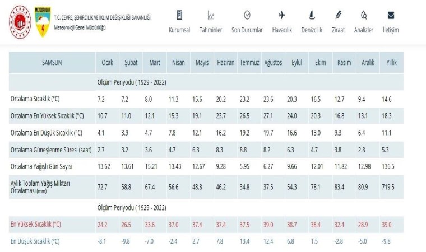The height and width of the screenshot is (252, 426).
Task: Click the Ziraat wheat icon
Action: coord(338,15)
